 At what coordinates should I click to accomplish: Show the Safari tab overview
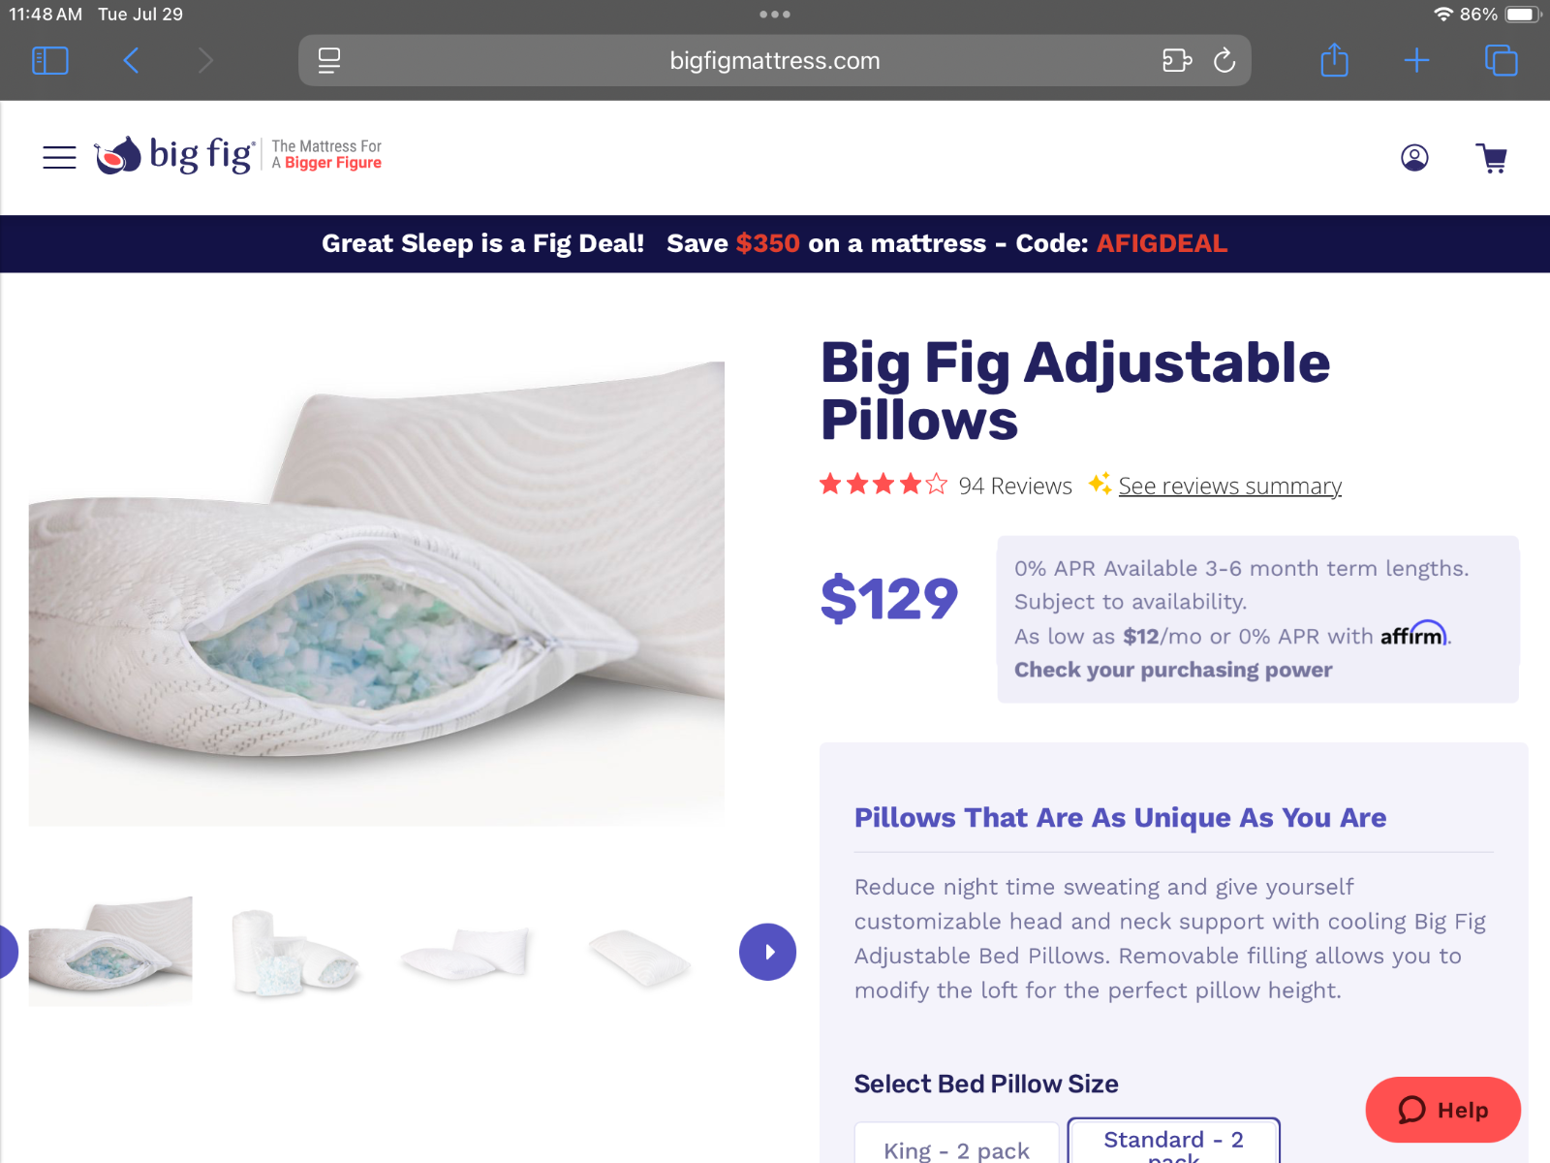(1501, 60)
